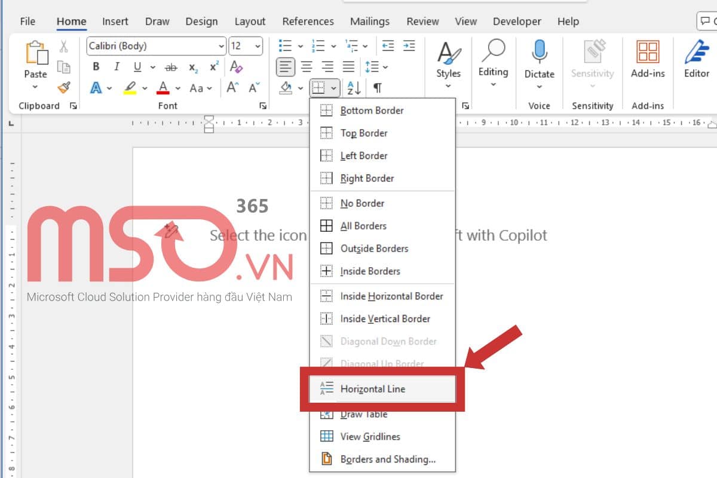Click the indent marker on ruler

click(209, 124)
